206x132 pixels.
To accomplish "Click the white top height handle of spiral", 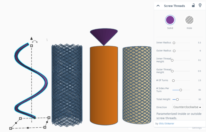I will [31, 46].
